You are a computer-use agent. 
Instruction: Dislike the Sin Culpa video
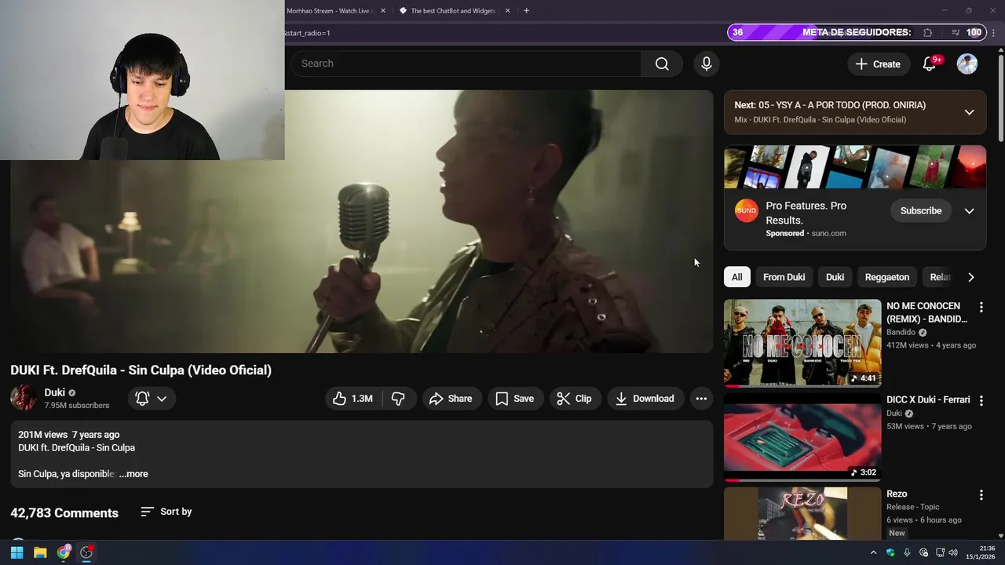pos(399,399)
